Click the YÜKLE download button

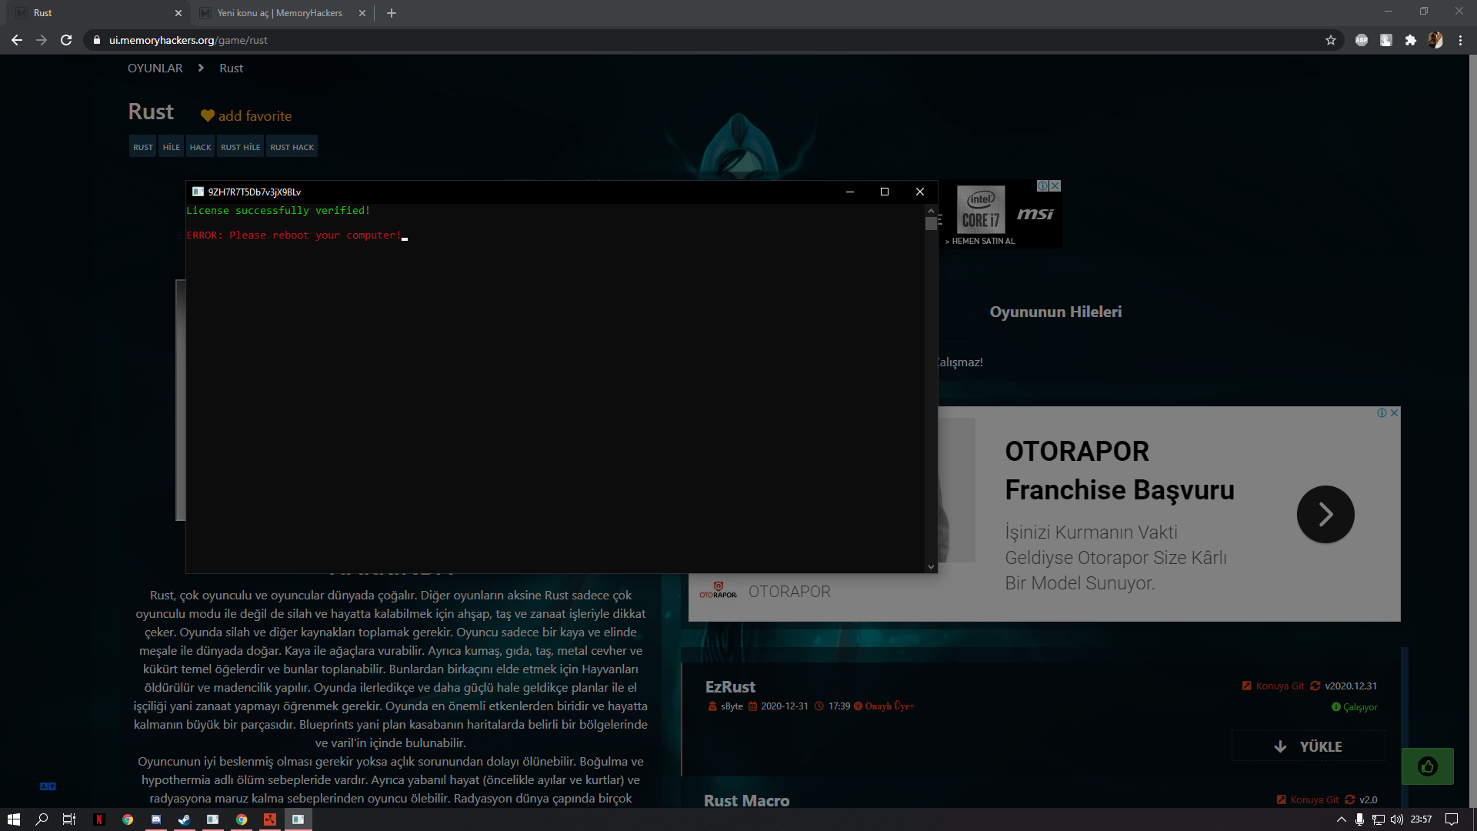(1309, 746)
